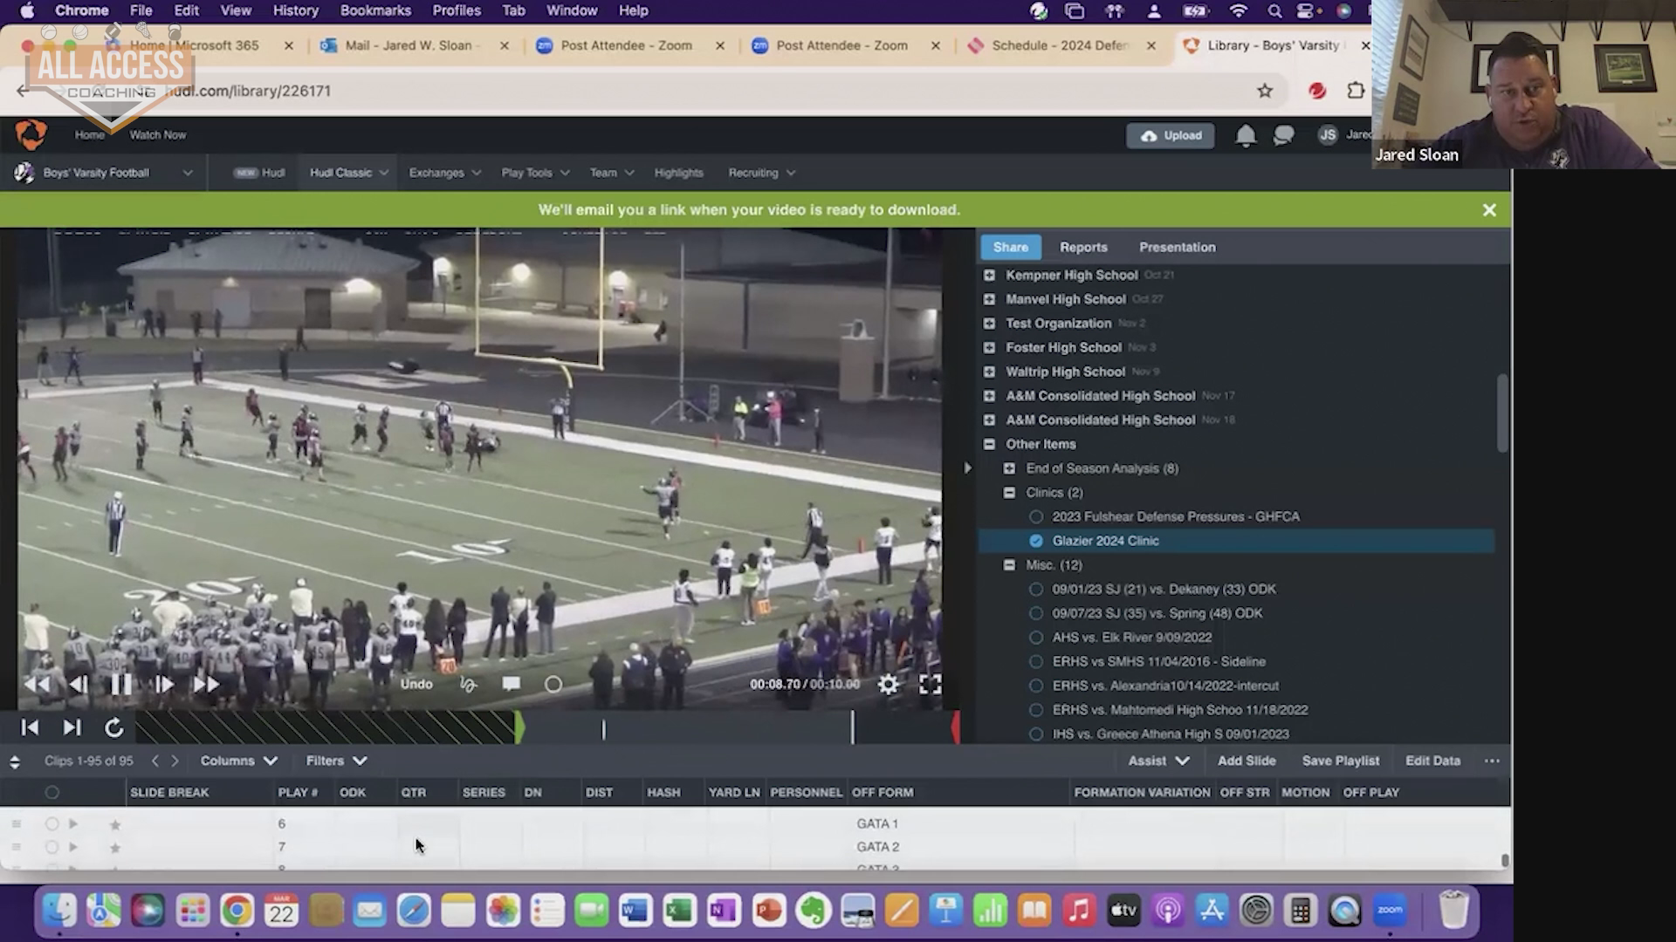Play the clip in row 6

pyautogui.click(x=73, y=823)
